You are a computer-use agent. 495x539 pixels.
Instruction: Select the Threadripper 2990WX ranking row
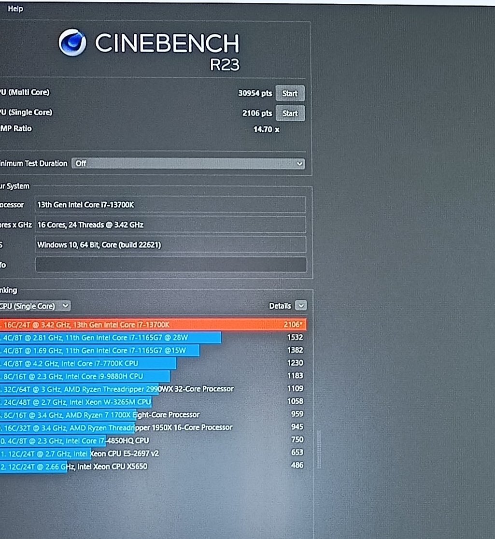[x=153, y=389]
